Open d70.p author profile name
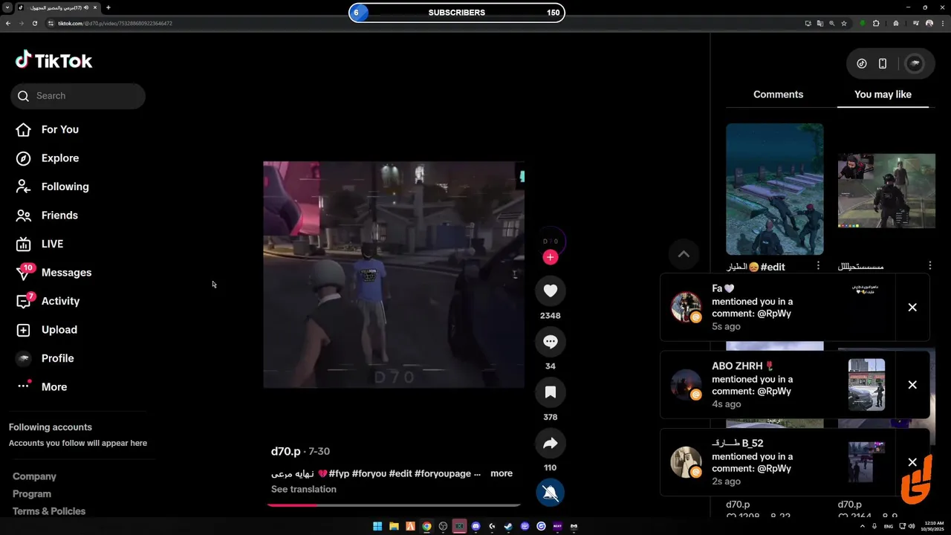This screenshot has height=535, width=951. (x=285, y=451)
